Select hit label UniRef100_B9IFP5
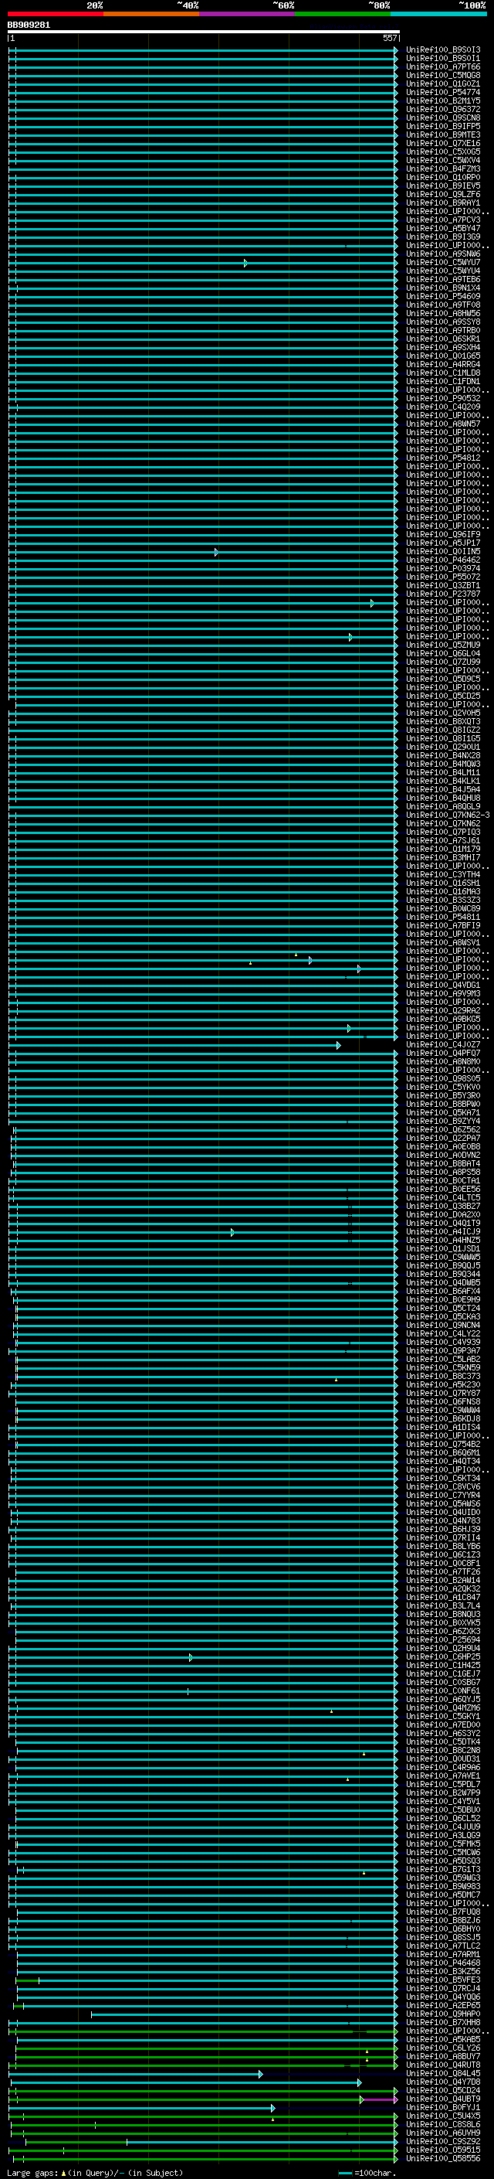The height and width of the screenshot is (2179, 494). coord(442,126)
